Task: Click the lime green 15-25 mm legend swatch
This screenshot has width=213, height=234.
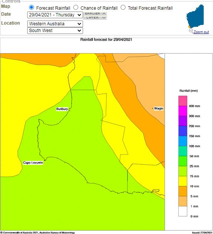Action: 183,171
